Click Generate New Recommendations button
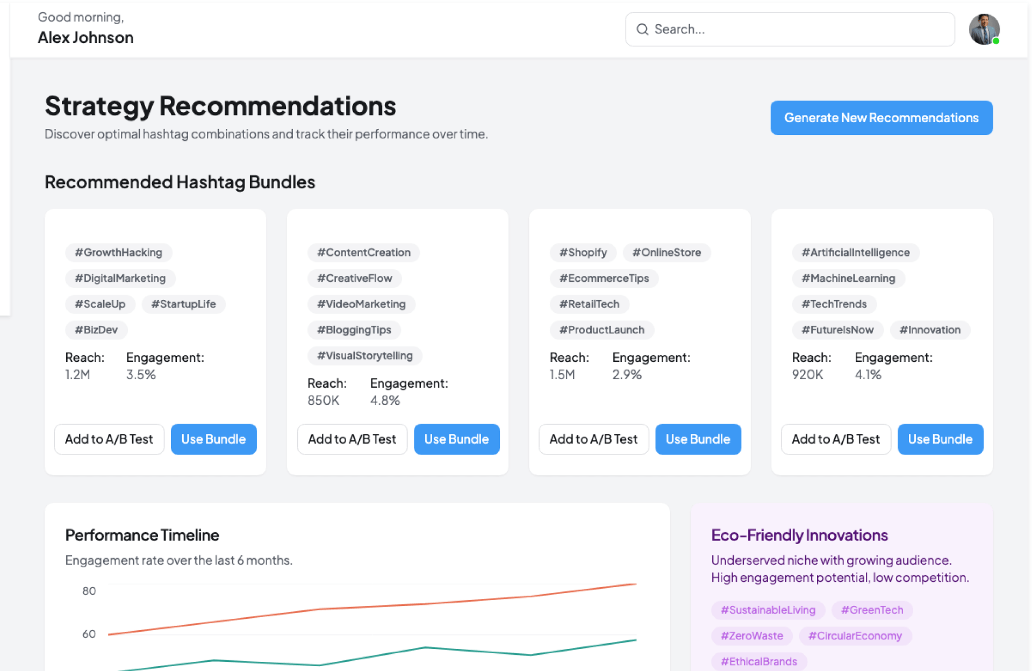 (x=881, y=118)
